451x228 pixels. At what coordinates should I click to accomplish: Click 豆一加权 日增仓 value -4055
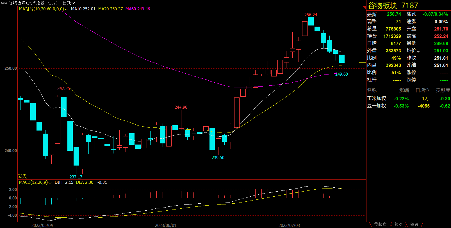424,106
